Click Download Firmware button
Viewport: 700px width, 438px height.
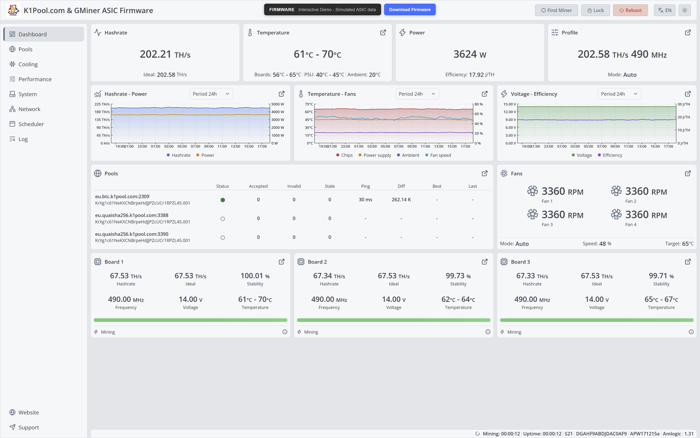(410, 10)
